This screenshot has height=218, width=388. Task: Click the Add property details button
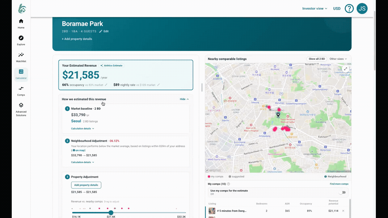point(86,185)
